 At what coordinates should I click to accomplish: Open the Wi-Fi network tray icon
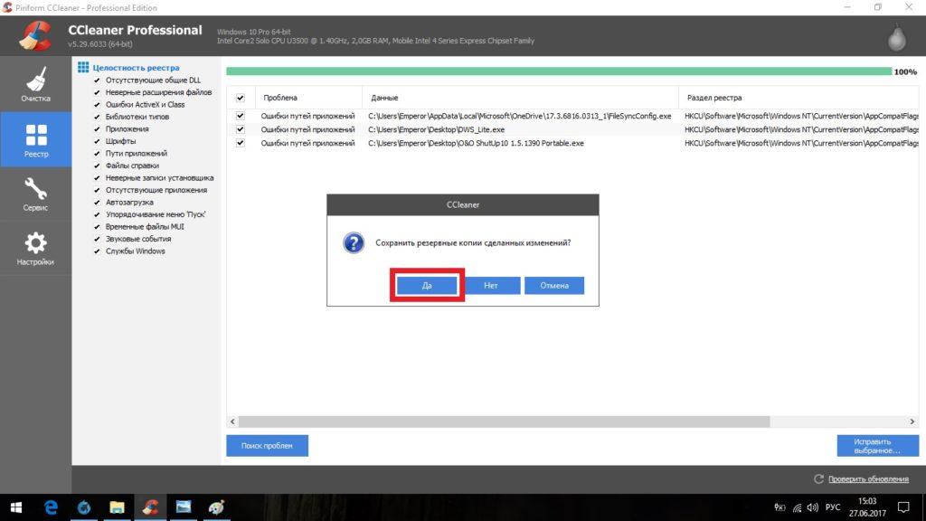tap(797, 507)
